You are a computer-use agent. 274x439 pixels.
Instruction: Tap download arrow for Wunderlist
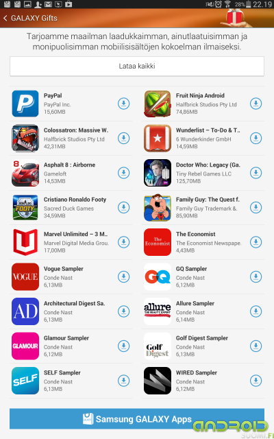pos(256,139)
